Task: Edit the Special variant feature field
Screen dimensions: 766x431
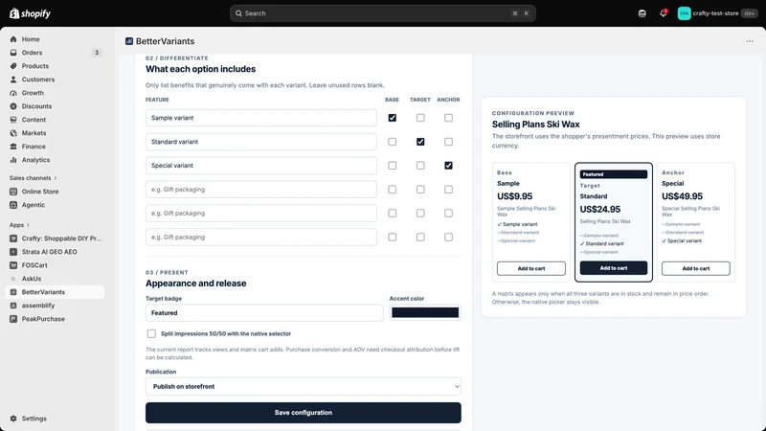Action: [x=260, y=166]
